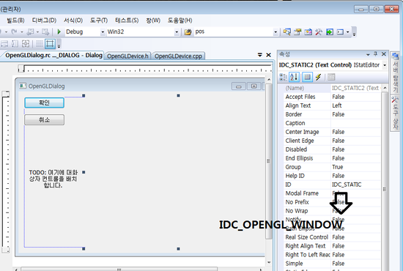This screenshot has height=271, width=403.
Task: Show Properties page icon in property grid
Action: pyautogui.click(x=308, y=77)
